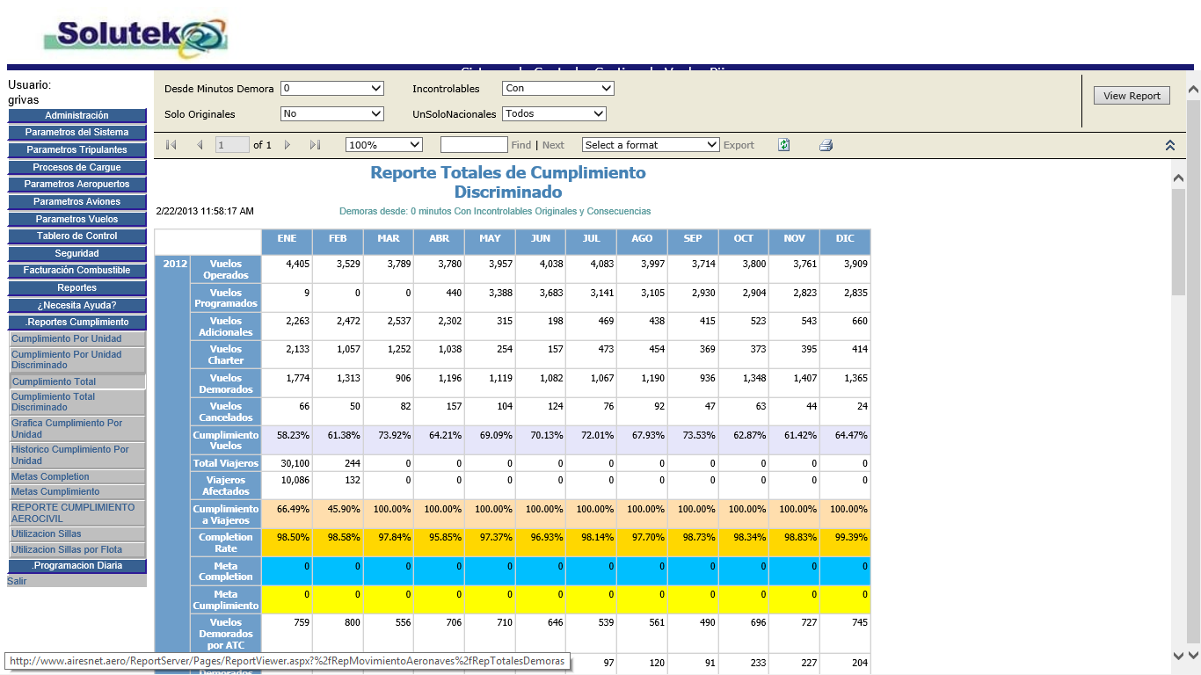This screenshot has width=1201, height=675.
Task: Go to next page arrow icon
Action: pos(287,145)
